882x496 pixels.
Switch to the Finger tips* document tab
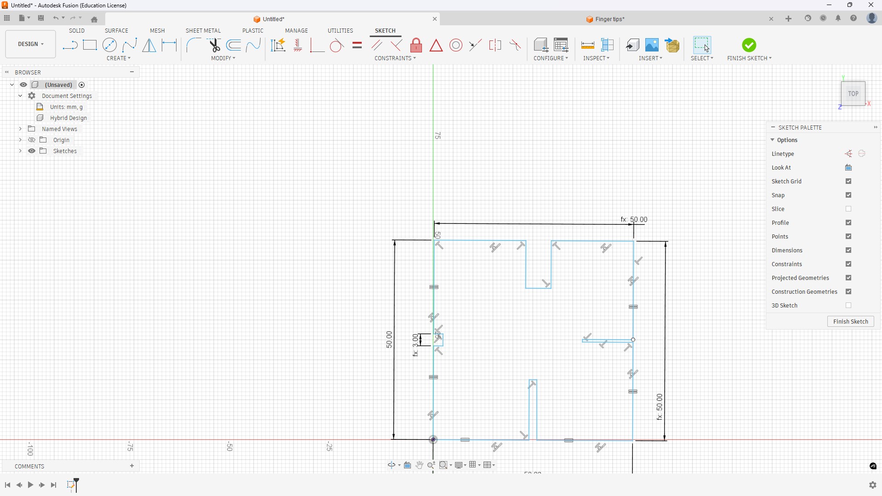click(x=605, y=19)
